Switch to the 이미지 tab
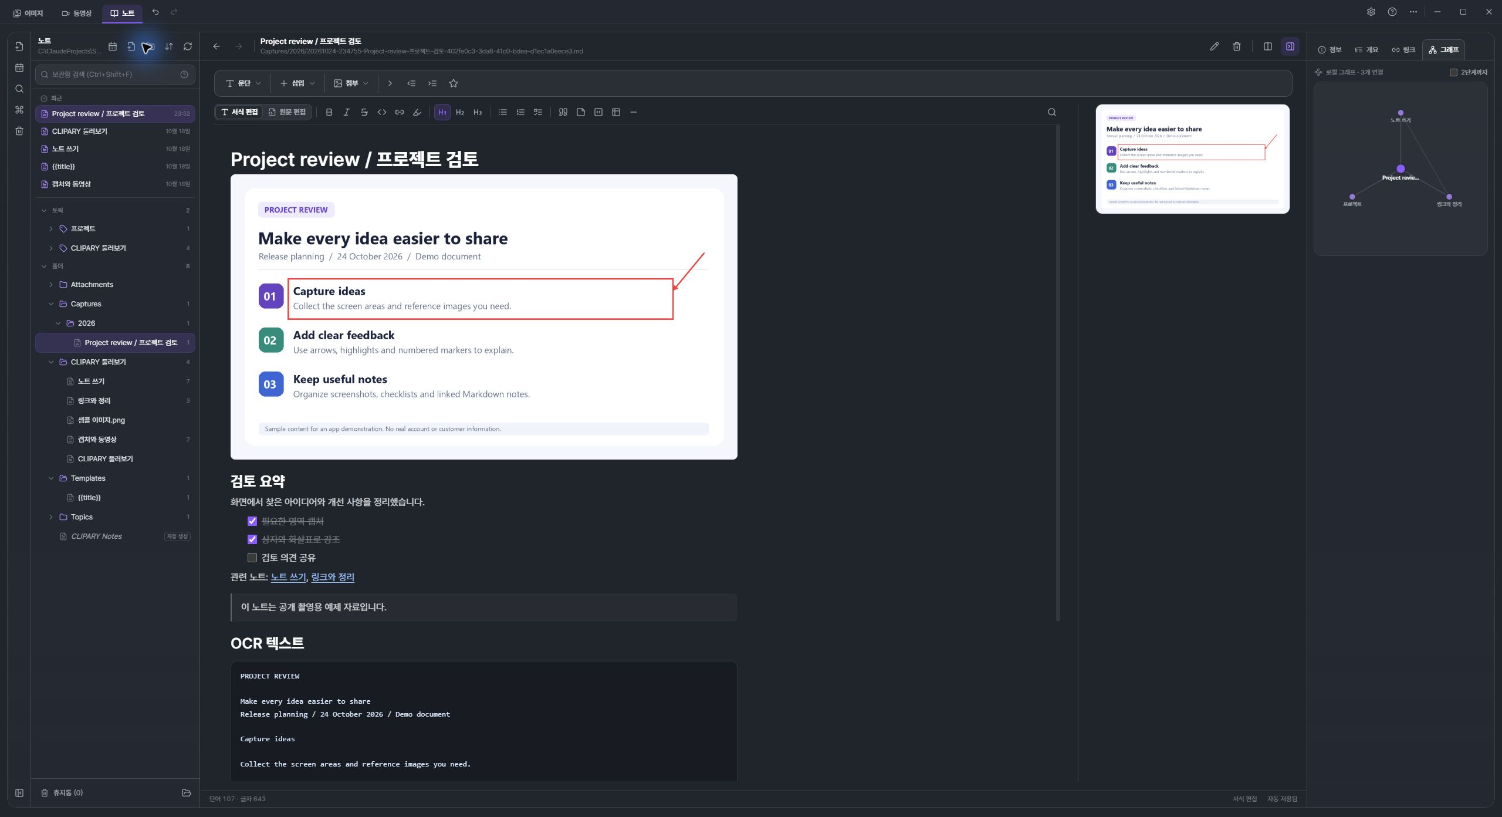1502x817 pixels. tap(28, 13)
